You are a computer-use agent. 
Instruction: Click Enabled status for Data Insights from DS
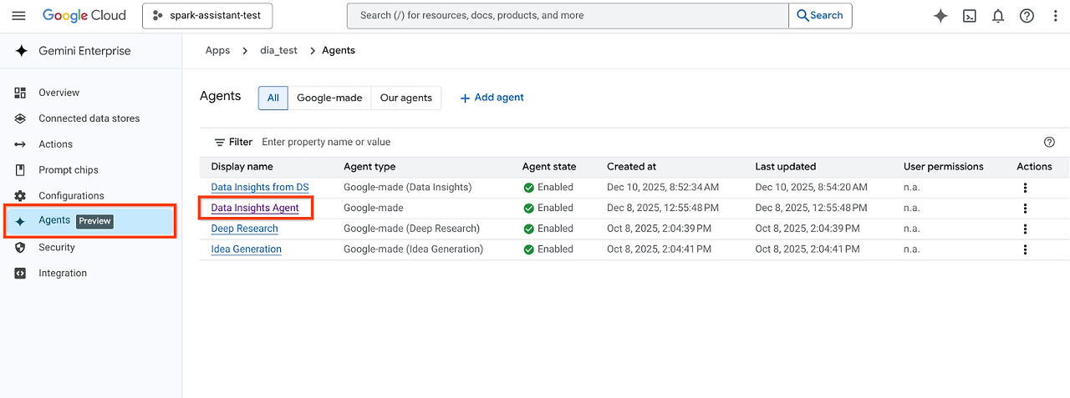coord(548,187)
